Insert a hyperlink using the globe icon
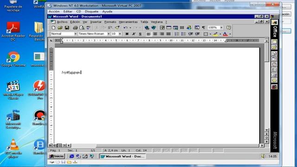The image size is (297, 167). click(x=147, y=28)
